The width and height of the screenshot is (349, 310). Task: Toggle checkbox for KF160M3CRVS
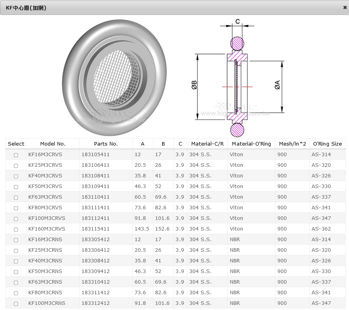[16, 229]
